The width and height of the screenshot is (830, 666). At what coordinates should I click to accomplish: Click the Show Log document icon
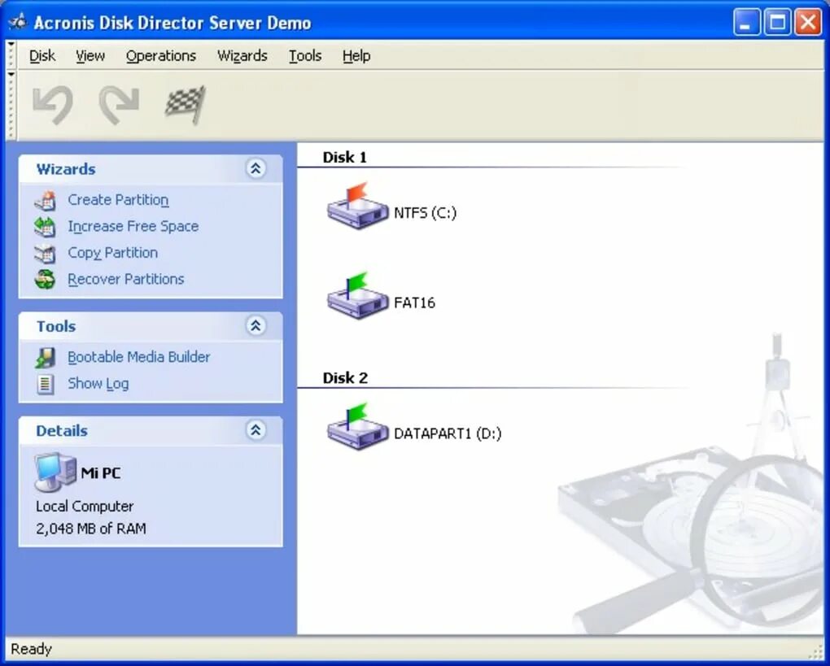coord(45,384)
